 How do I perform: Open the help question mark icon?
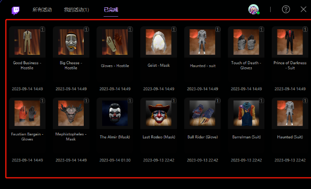coord(286,9)
